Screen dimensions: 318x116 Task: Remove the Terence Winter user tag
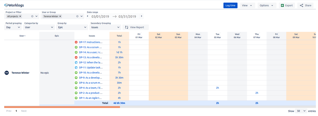pyautogui.click(x=60, y=17)
